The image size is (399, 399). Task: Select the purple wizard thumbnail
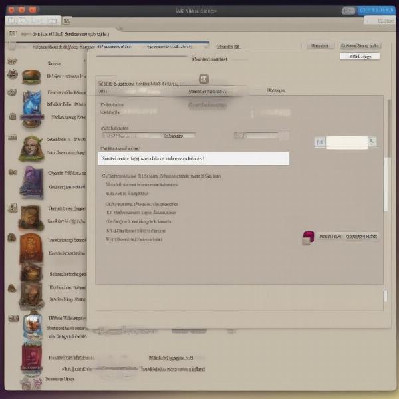click(32, 182)
